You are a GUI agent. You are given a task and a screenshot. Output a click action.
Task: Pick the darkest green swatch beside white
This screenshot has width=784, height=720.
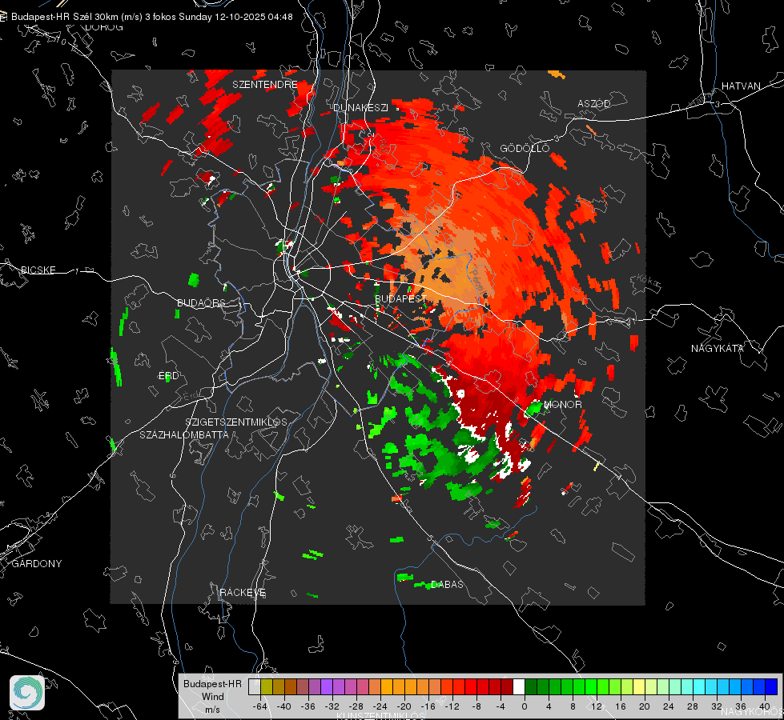(x=531, y=686)
